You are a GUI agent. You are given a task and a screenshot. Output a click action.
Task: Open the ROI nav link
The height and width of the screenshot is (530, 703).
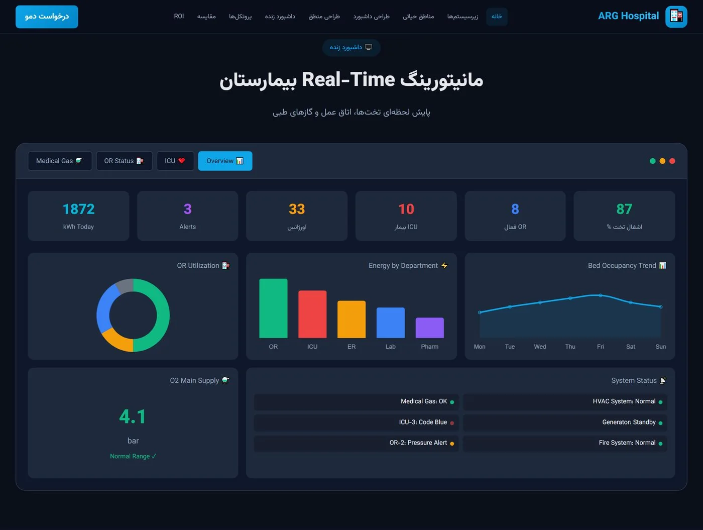(179, 17)
